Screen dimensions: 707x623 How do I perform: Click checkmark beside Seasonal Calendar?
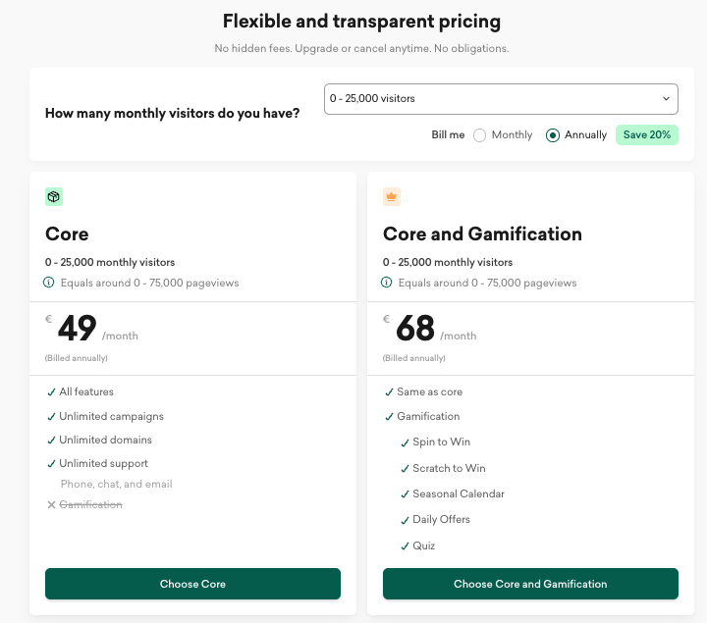point(405,493)
